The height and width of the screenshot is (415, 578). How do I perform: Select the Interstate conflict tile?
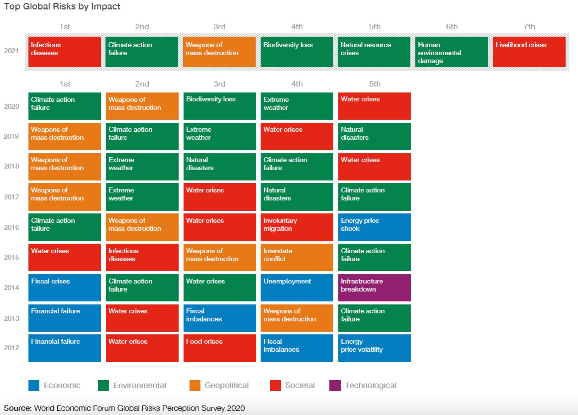click(297, 257)
